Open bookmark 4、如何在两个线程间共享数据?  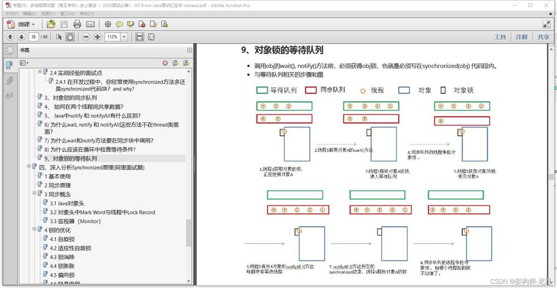tap(84, 107)
